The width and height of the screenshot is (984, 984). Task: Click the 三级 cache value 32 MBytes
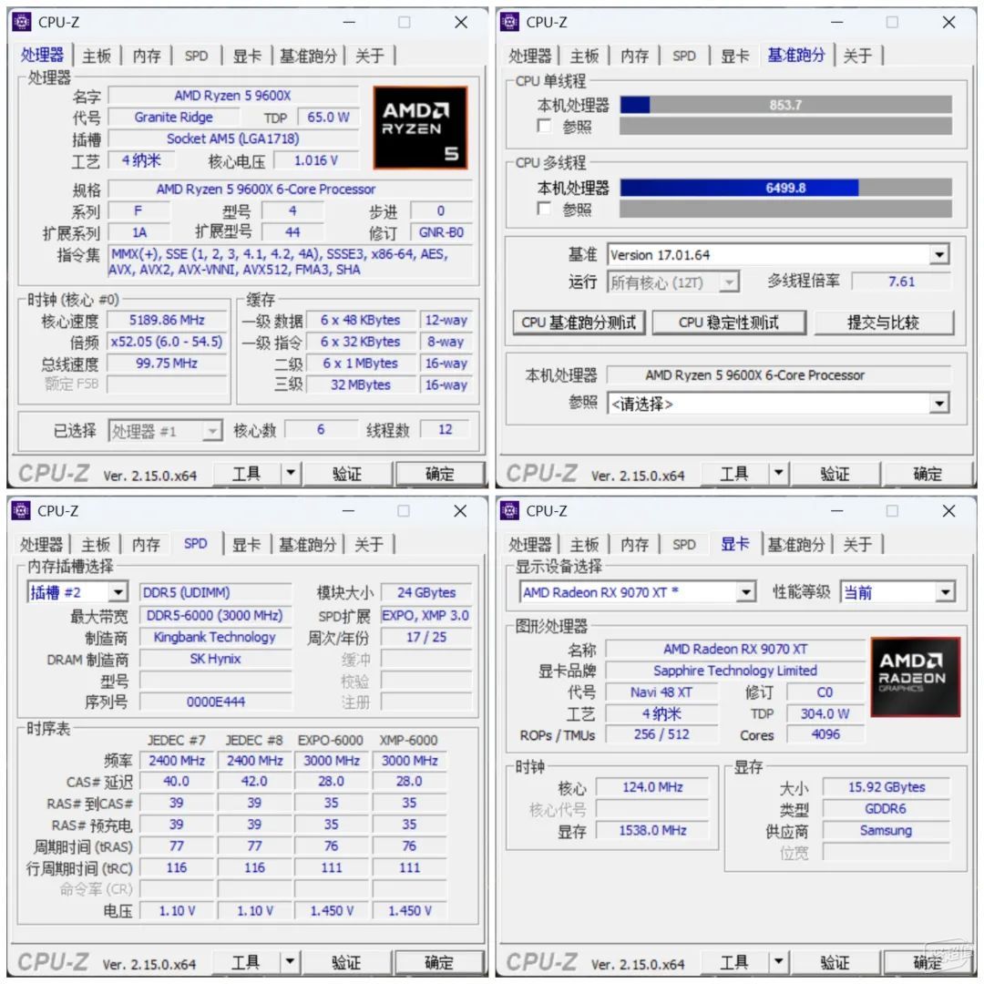(x=360, y=384)
